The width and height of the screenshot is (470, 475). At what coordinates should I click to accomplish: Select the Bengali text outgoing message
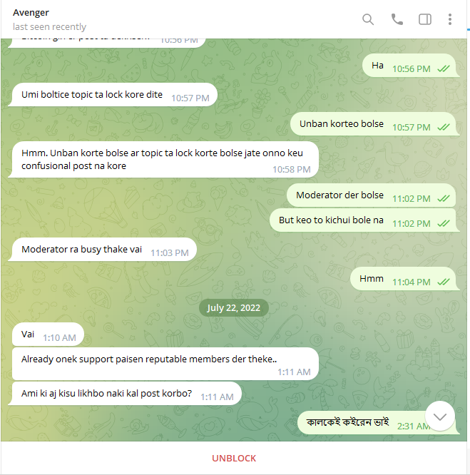[x=376, y=423]
